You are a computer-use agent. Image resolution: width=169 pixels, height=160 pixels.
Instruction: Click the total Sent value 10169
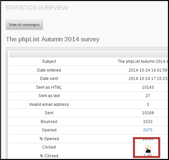(148, 113)
